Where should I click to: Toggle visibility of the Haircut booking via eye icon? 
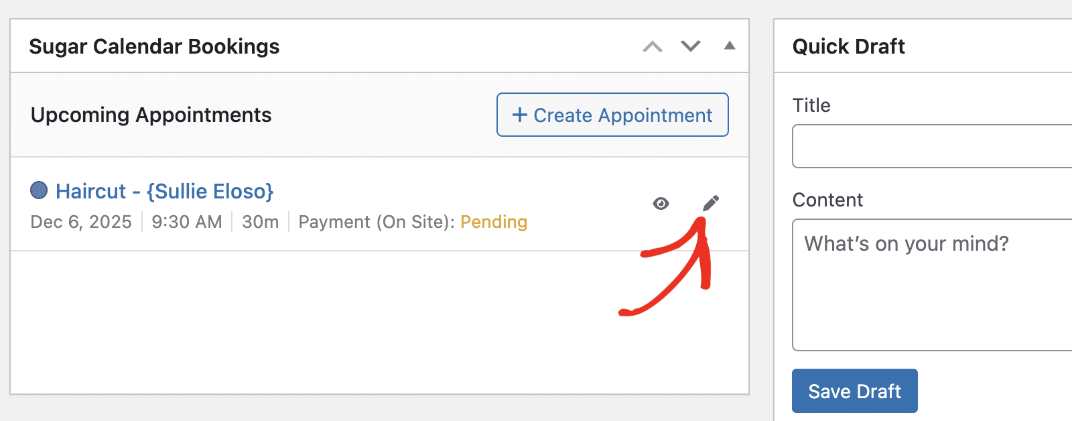click(x=660, y=202)
